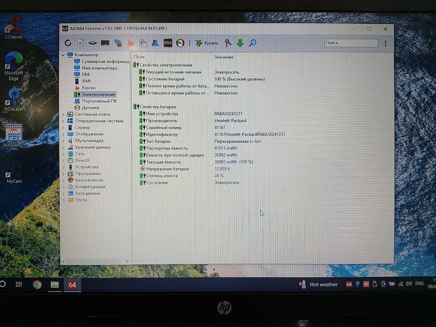Open the report wizard checklist icon
Viewport: 436px width, 327px height.
pos(143,43)
